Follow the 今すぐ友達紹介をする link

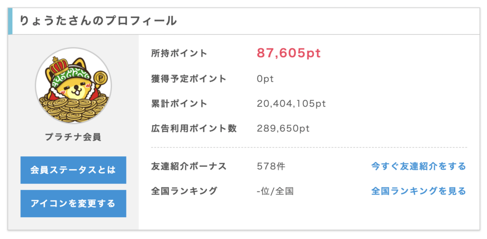point(419,166)
